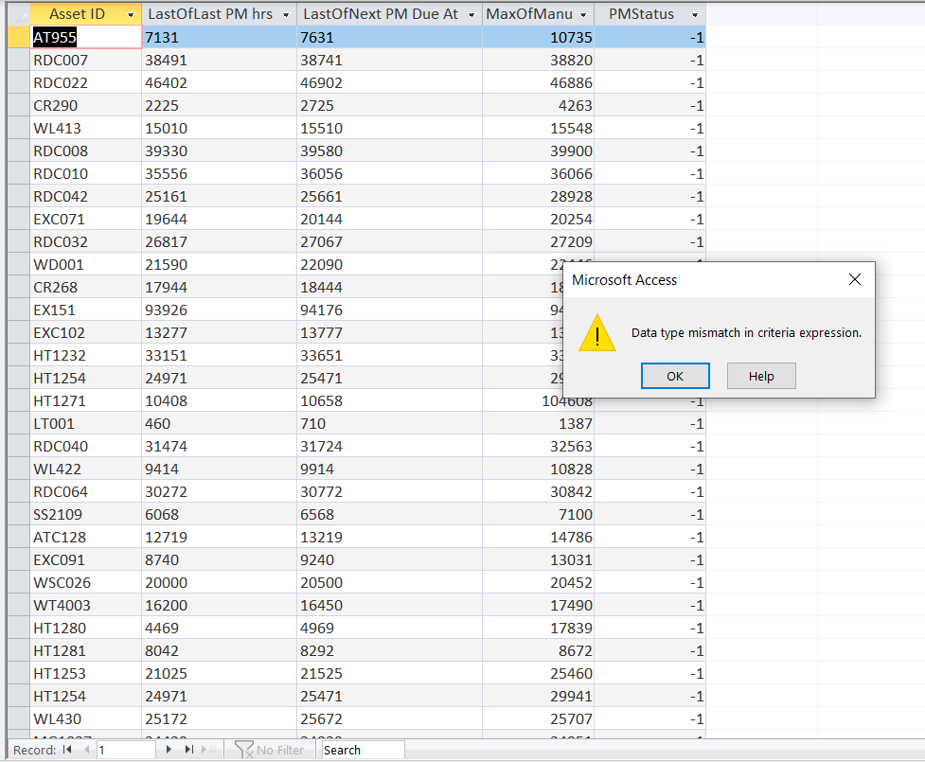This screenshot has width=925, height=762.
Task: Go to the next record
Action: click(169, 749)
